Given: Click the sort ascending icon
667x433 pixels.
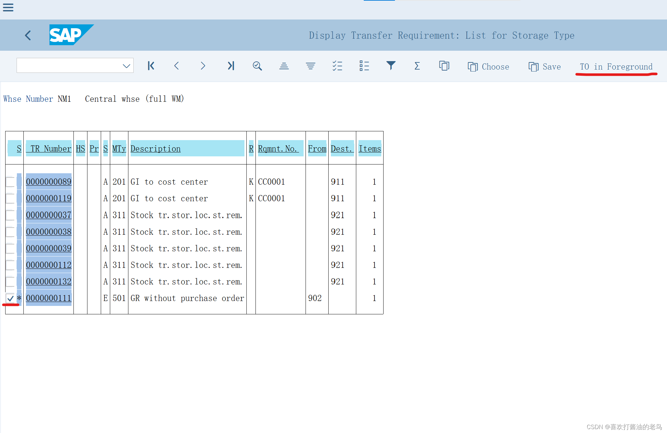Looking at the screenshot, I should click(x=284, y=66).
